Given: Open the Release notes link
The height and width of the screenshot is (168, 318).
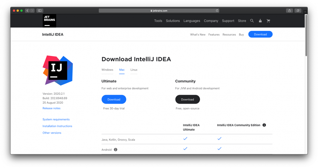Looking at the screenshot, I should pyautogui.click(x=52, y=108).
